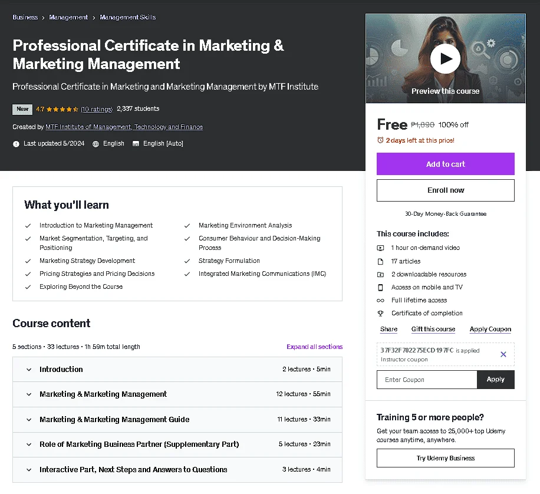Expand the Marketing & Marketing Management section

pos(177,394)
